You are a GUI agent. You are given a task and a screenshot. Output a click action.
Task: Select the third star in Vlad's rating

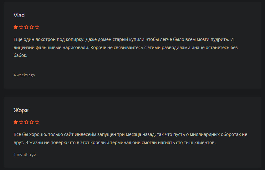click(x=26, y=27)
